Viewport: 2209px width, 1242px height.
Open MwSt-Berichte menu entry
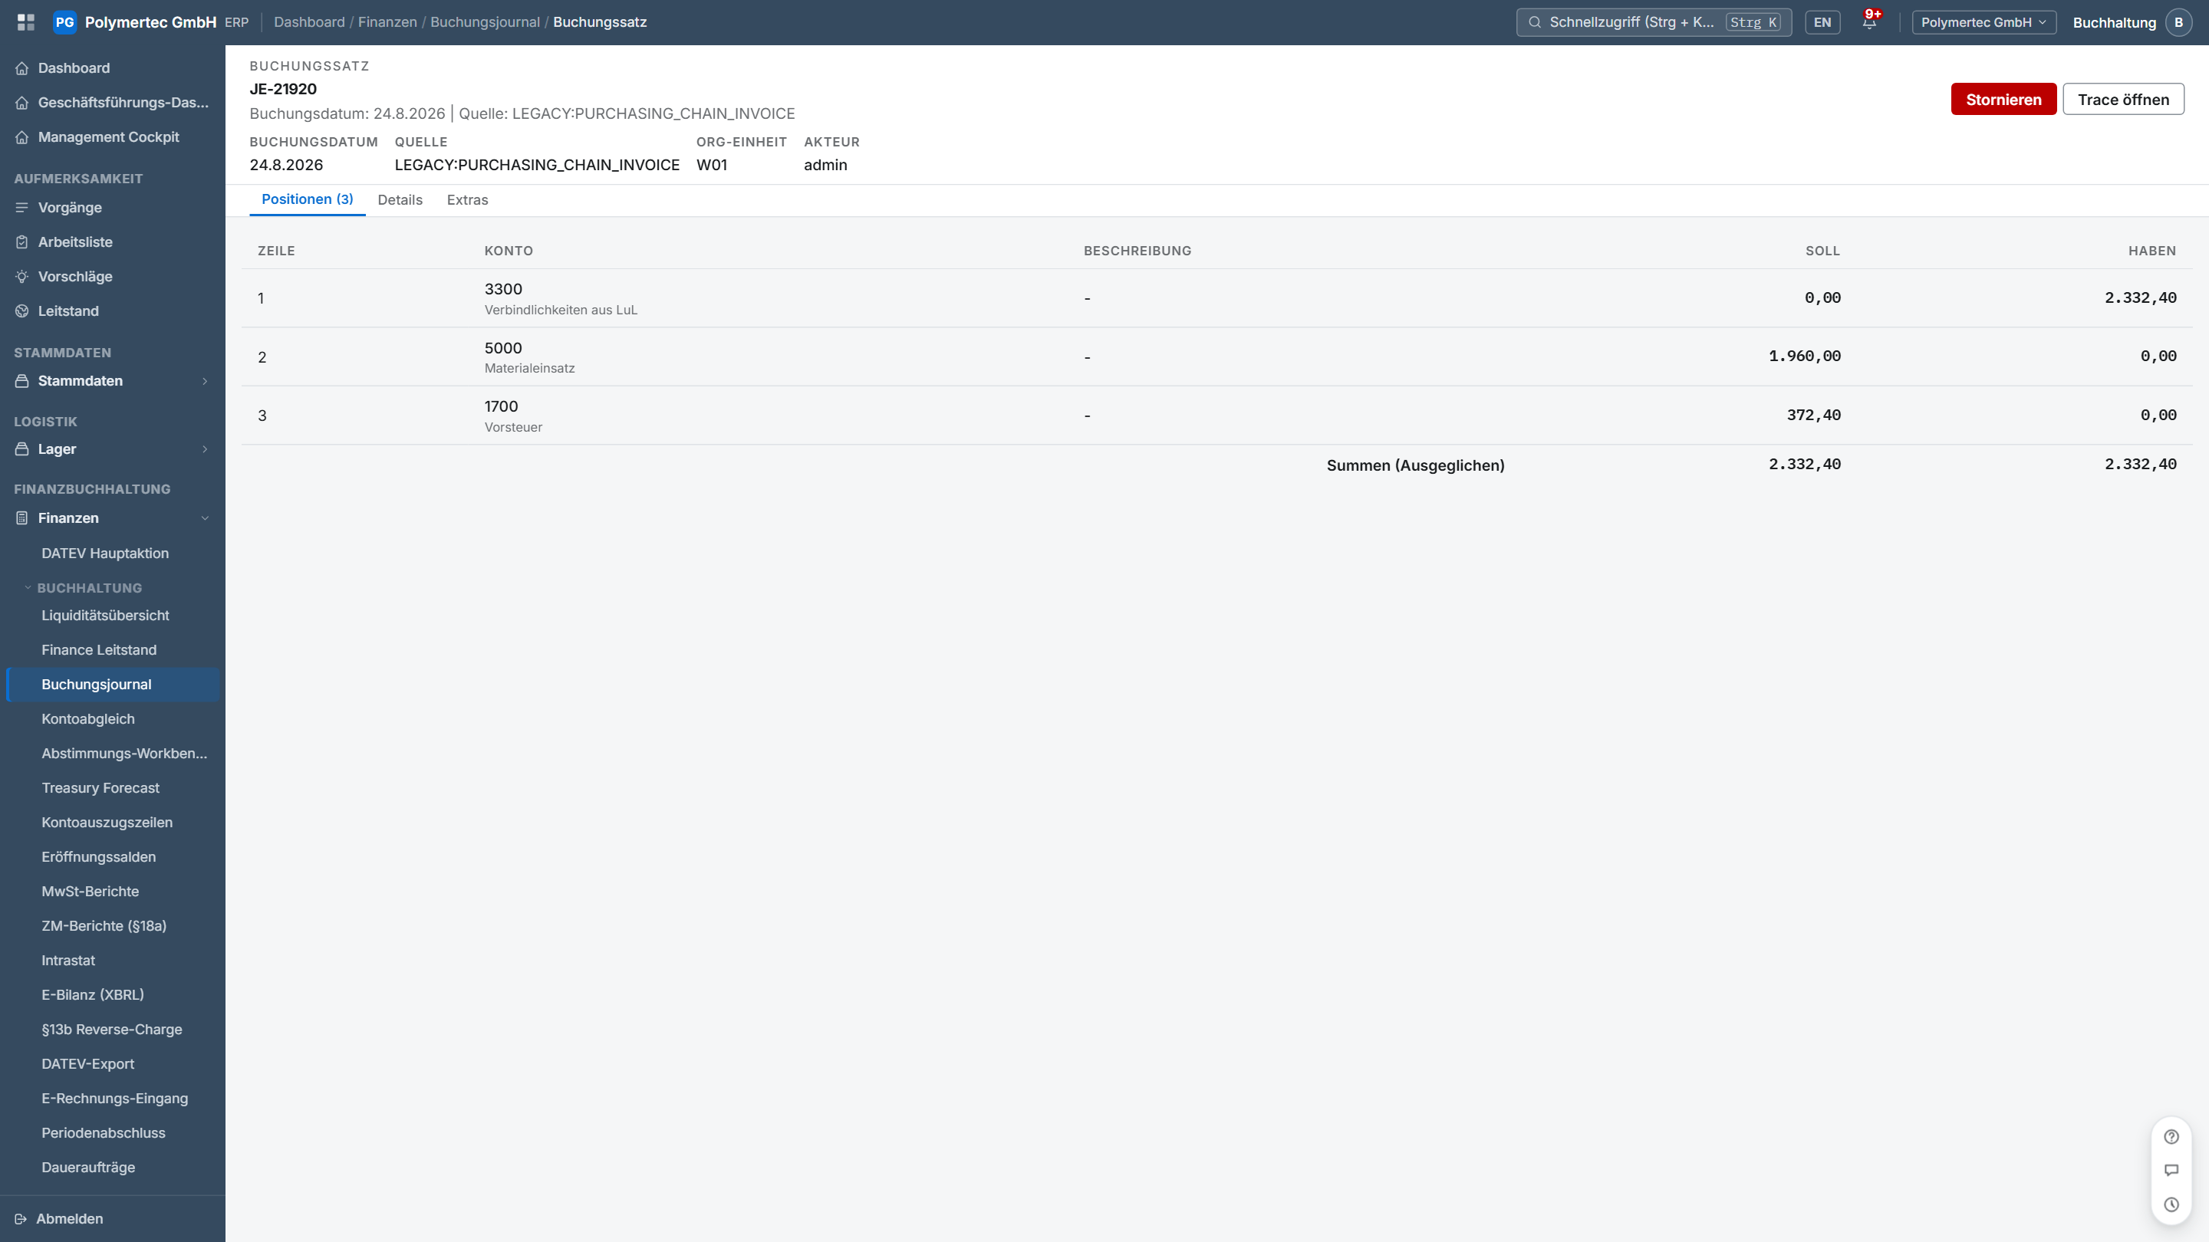tap(112, 892)
